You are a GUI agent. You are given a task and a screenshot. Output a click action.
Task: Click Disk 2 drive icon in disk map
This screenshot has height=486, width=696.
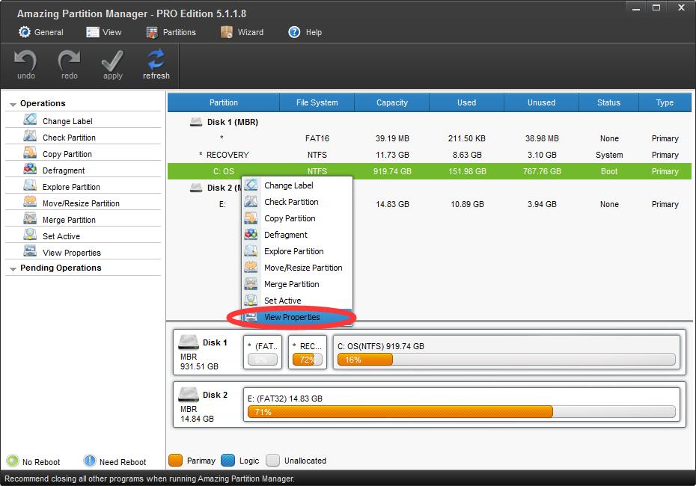[x=188, y=394]
